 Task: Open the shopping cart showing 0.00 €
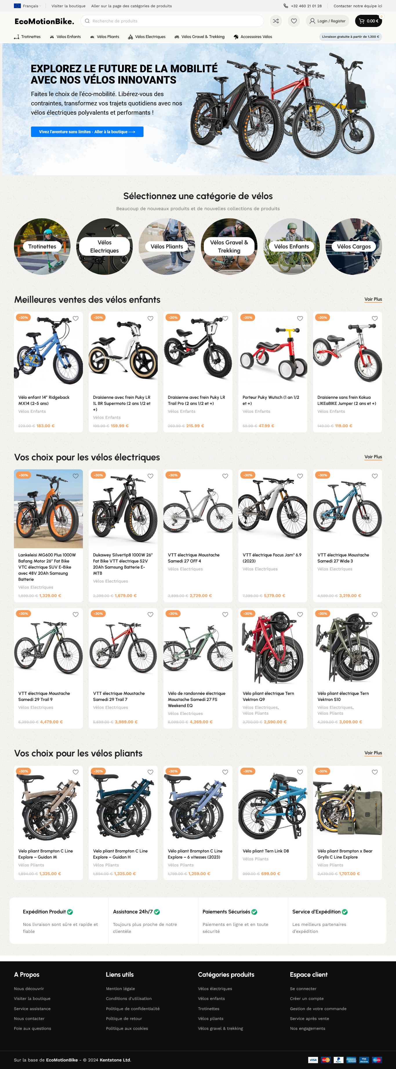pos(368,21)
